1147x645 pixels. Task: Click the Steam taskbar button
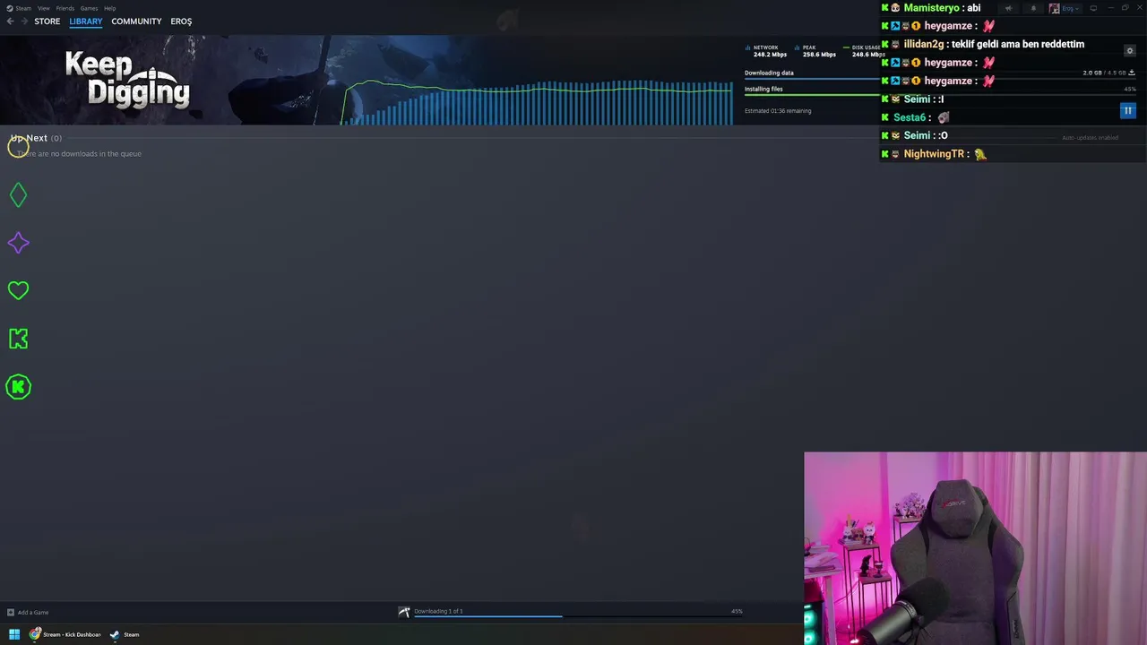(125, 634)
